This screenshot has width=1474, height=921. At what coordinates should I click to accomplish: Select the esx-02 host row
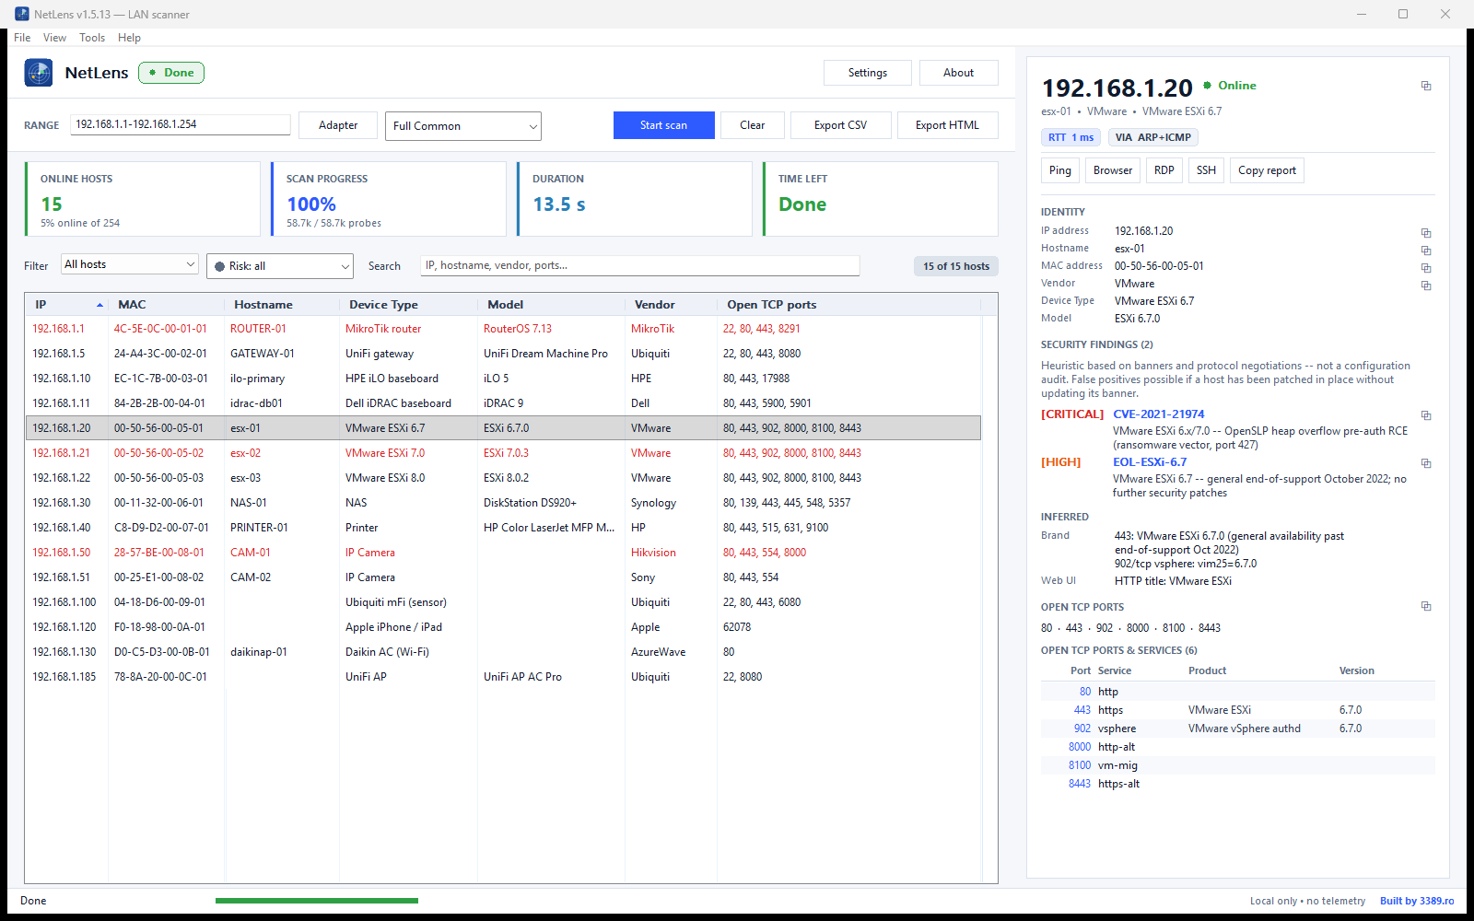[x=503, y=453]
